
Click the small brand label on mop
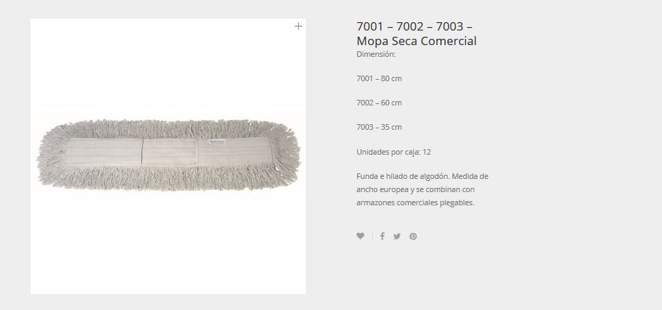point(217,142)
